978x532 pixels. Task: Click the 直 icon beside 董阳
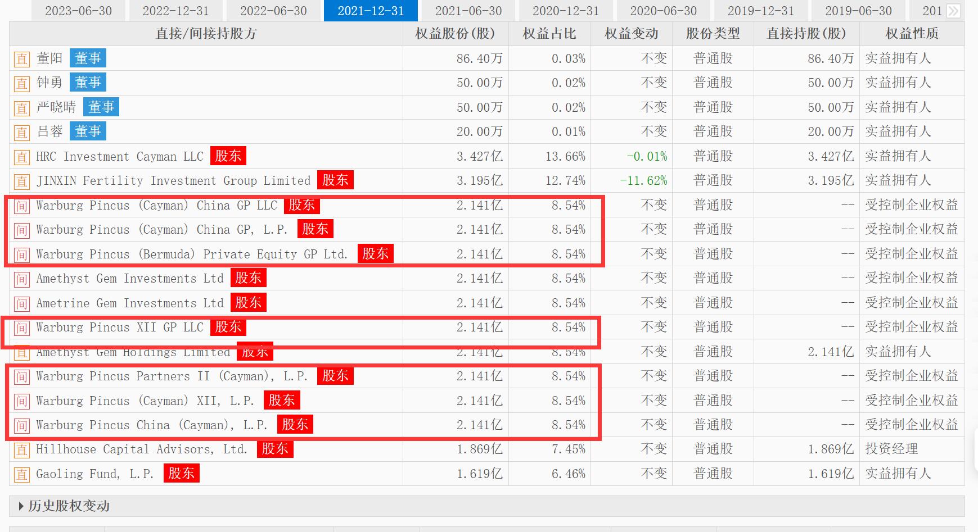pos(21,59)
